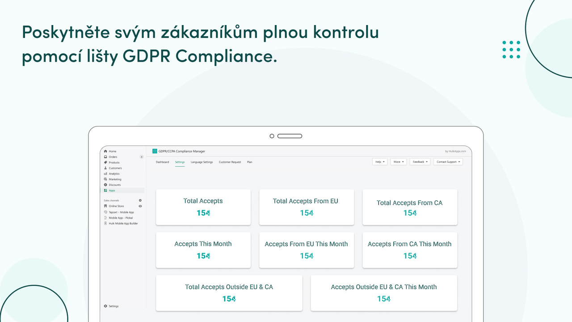572x322 pixels.
Task: Click the Apps grid icon
Action: [x=105, y=191]
